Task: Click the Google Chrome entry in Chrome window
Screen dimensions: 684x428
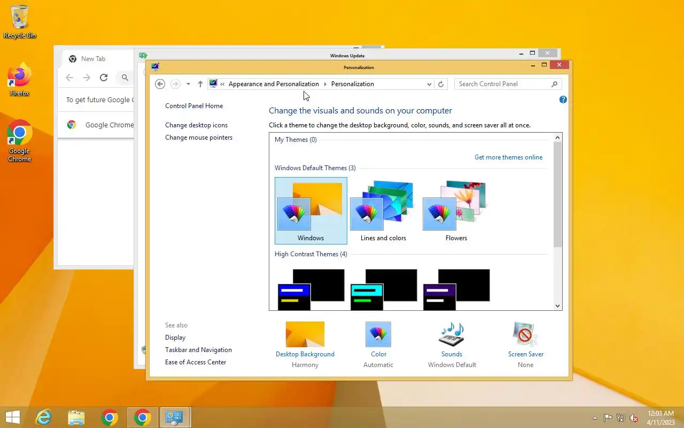Action: pos(100,125)
